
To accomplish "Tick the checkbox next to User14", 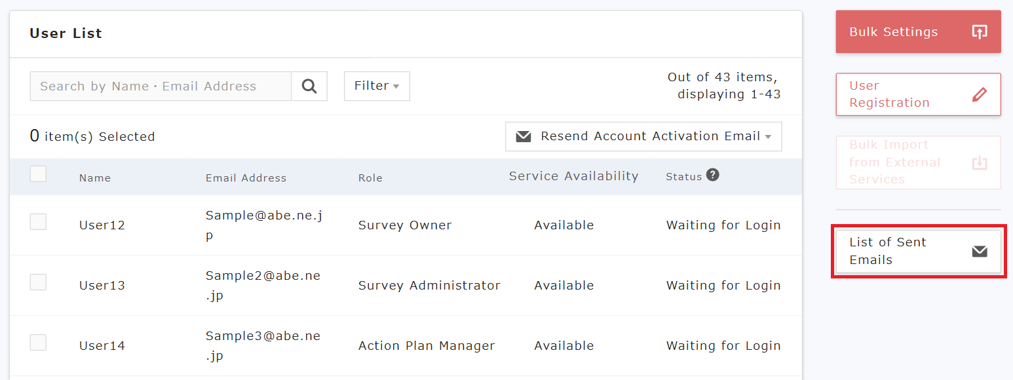I will tap(38, 343).
